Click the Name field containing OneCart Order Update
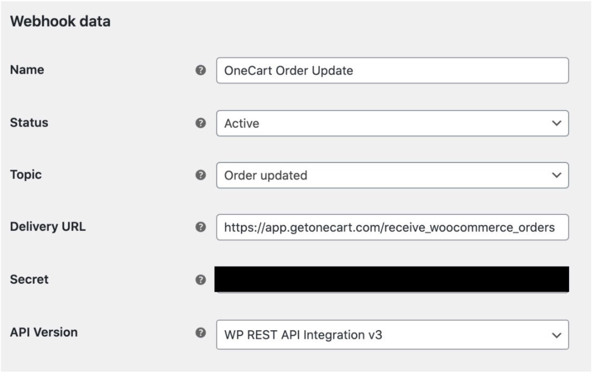The image size is (592, 373). tap(392, 71)
